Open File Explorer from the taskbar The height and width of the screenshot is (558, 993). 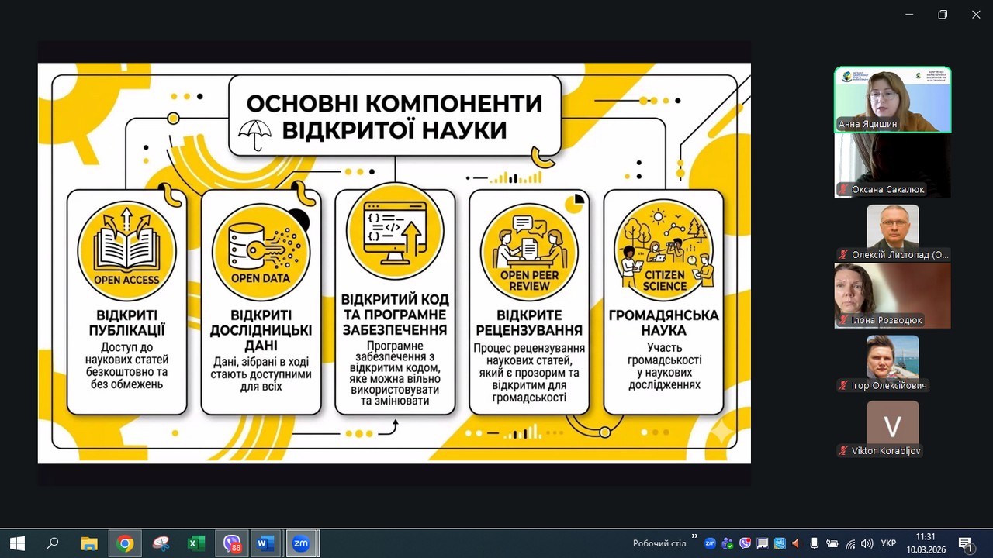click(89, 543)
